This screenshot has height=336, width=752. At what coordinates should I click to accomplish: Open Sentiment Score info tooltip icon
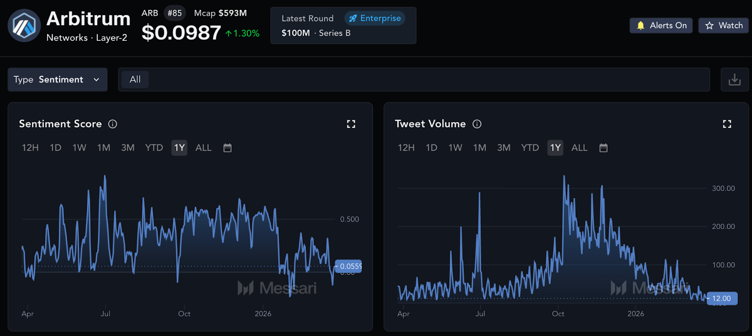(113, 124)
